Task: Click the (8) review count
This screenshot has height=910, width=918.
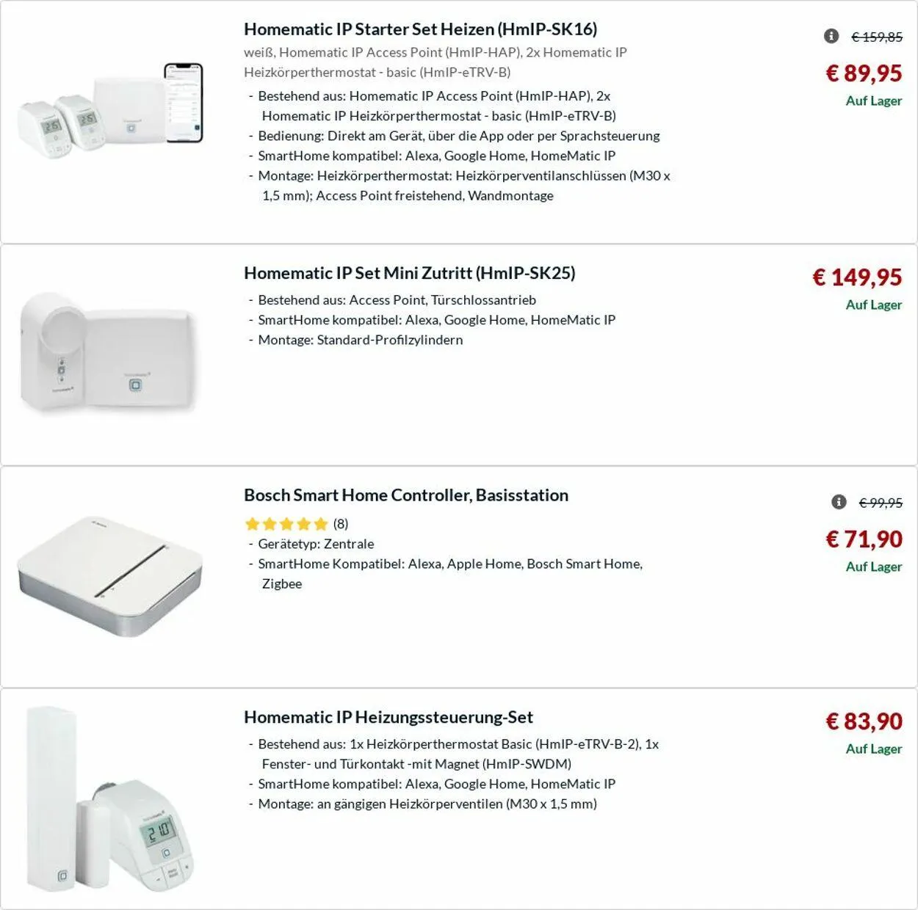Action: [341, 524]
